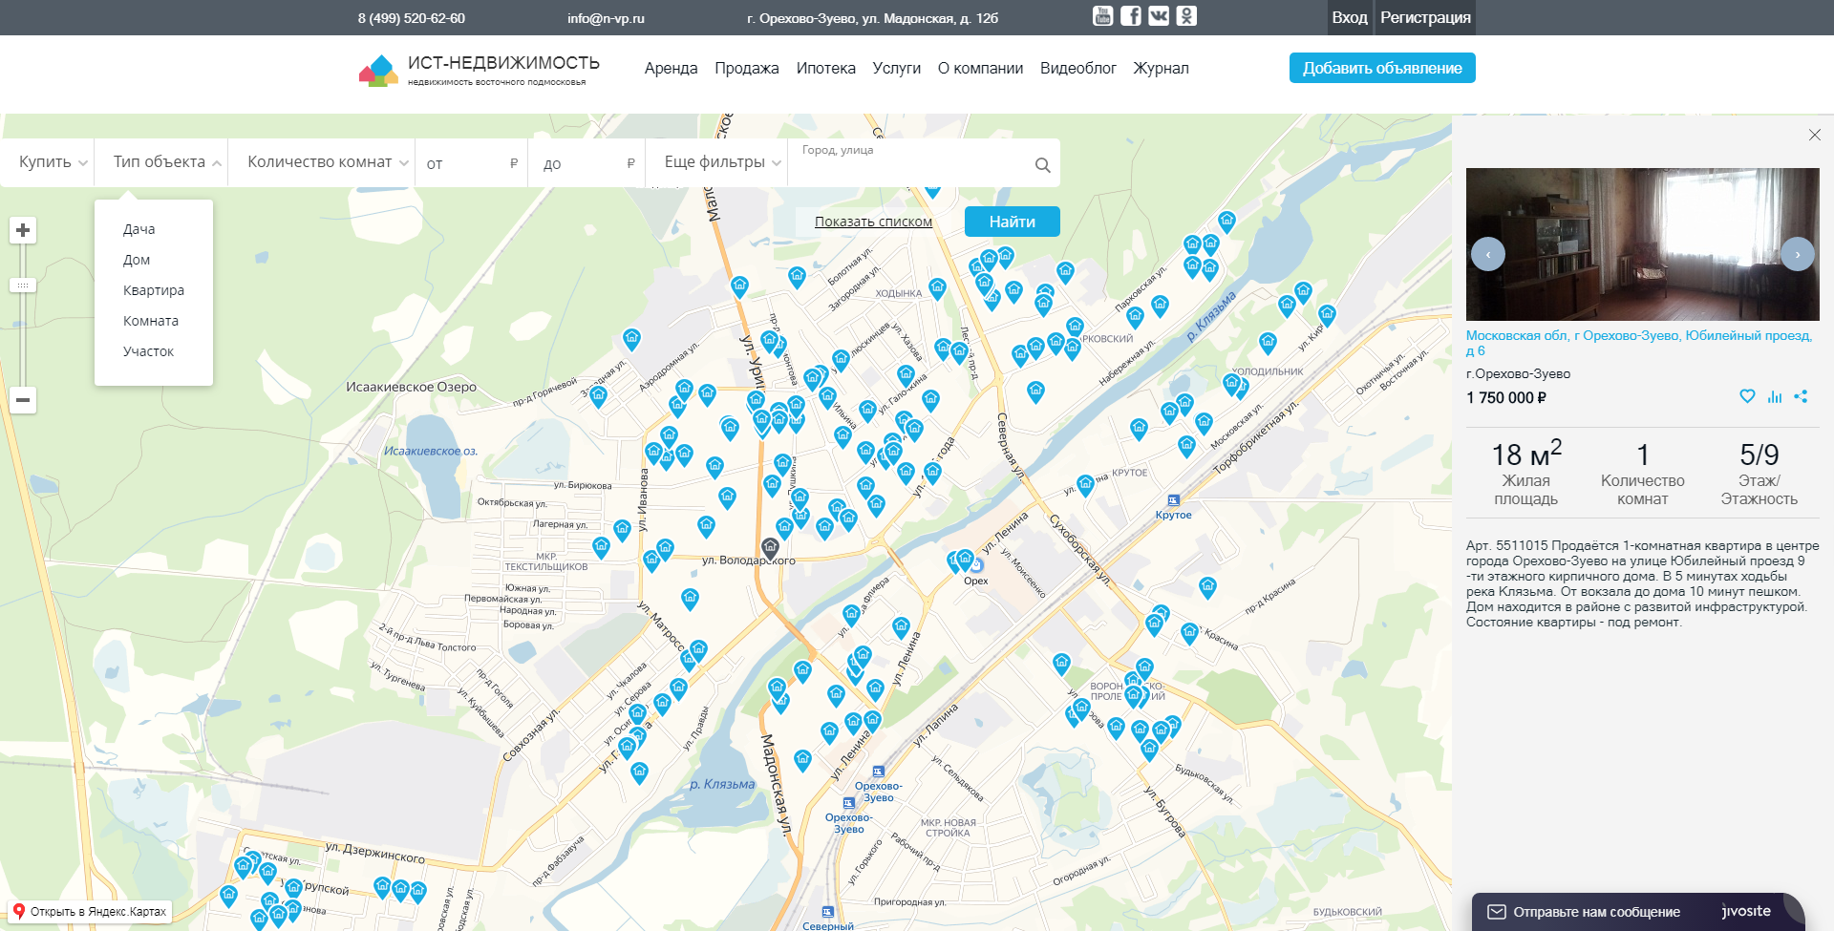1834x931 pixels.
Task: Open the Аренда menu item
Action: click(x=672, y=68)
